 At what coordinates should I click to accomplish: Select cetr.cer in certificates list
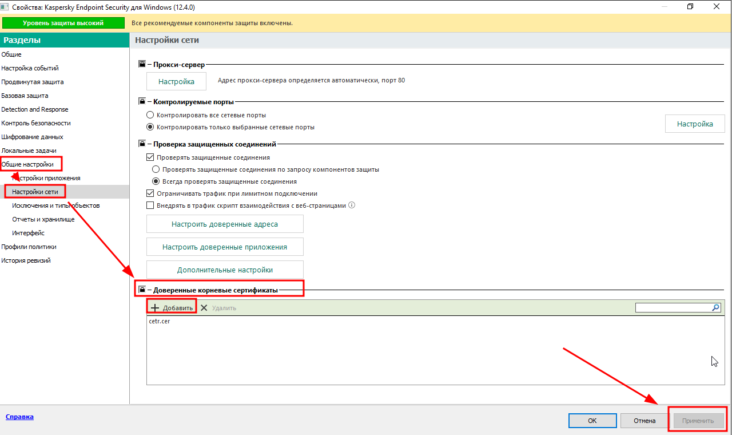tap(160, 321)
